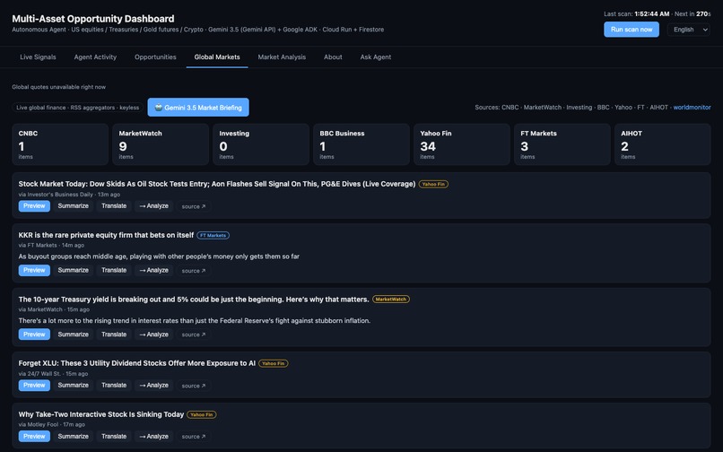Select the AIHOT source card
The width and height of the screenshot is (723, 452).
point(663,144)
